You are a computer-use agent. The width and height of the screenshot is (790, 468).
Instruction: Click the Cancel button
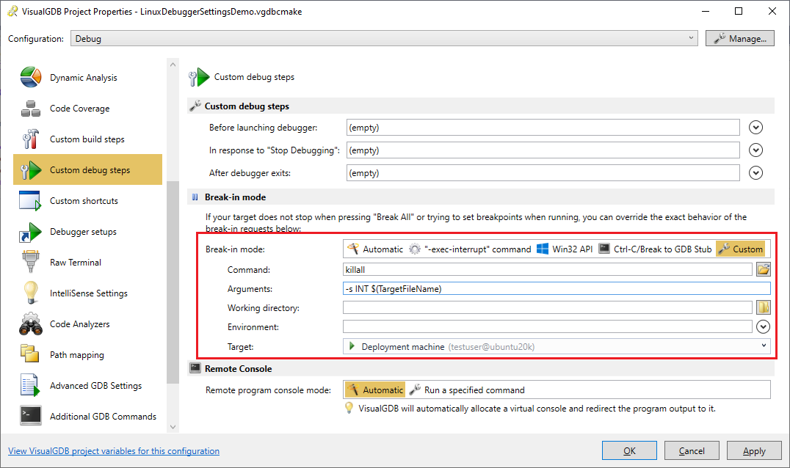[x=692, y=450]
